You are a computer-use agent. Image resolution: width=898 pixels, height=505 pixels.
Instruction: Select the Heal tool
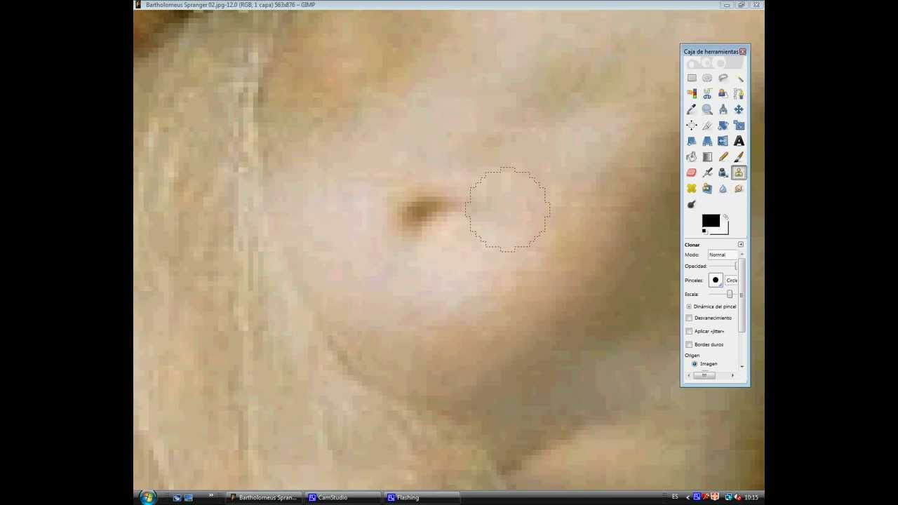(x=692, y=189)
